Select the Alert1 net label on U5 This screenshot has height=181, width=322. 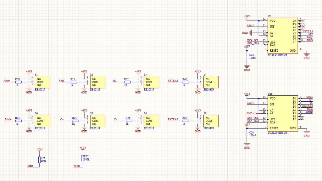(250, 25)
